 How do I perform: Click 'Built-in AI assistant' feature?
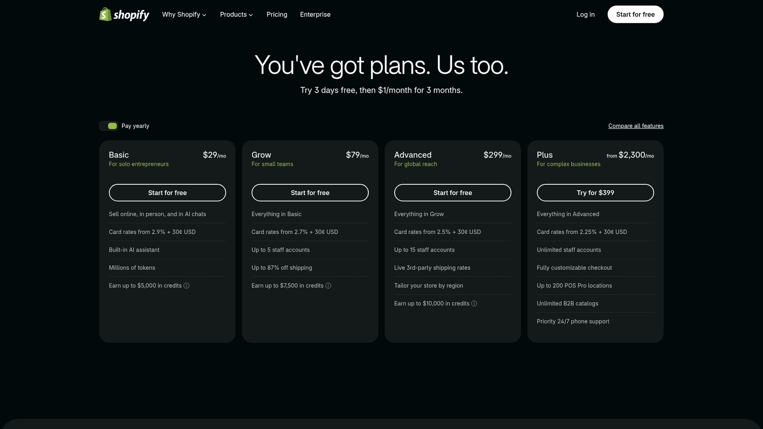point(134,250)
